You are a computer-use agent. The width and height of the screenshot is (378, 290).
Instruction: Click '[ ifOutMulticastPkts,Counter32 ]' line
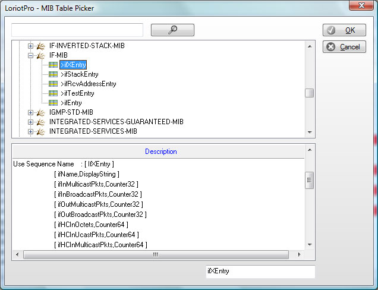point(99,204)
